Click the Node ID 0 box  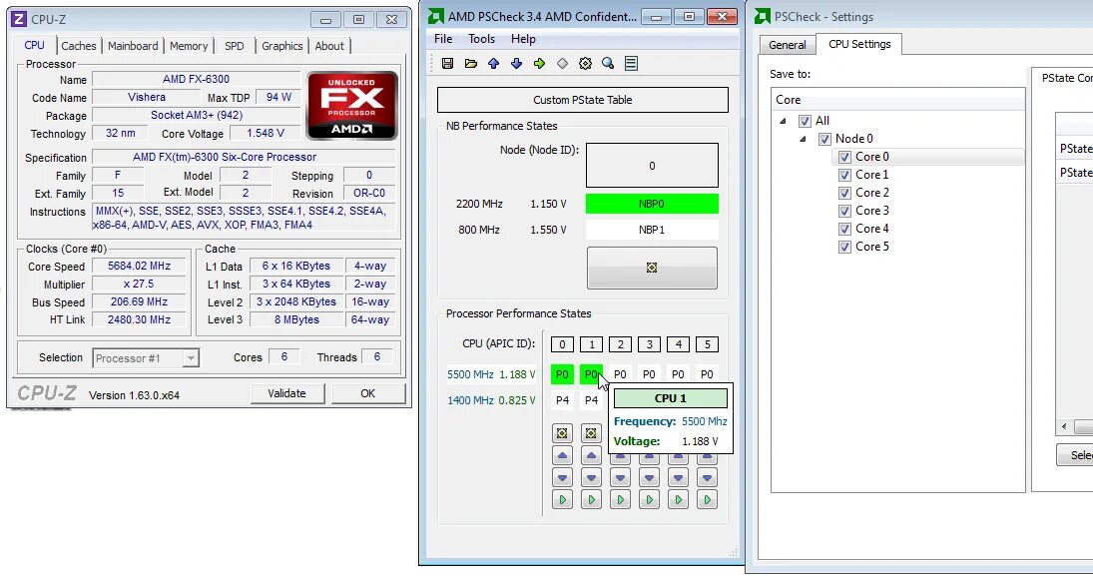[652, 166]
